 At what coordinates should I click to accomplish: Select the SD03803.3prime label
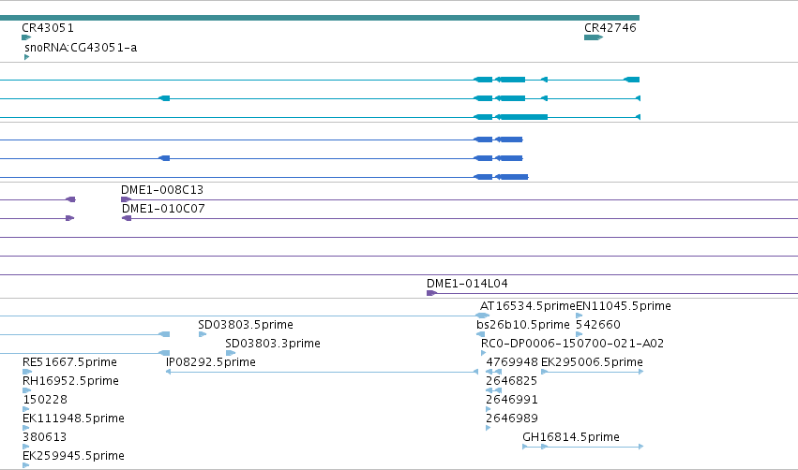(x=273, y=344)
